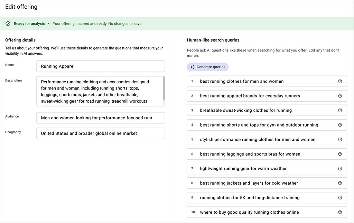Edit query 7 lightweight running gear for warm weather
The image size is (354, 223).
click(x=267, y=169)
